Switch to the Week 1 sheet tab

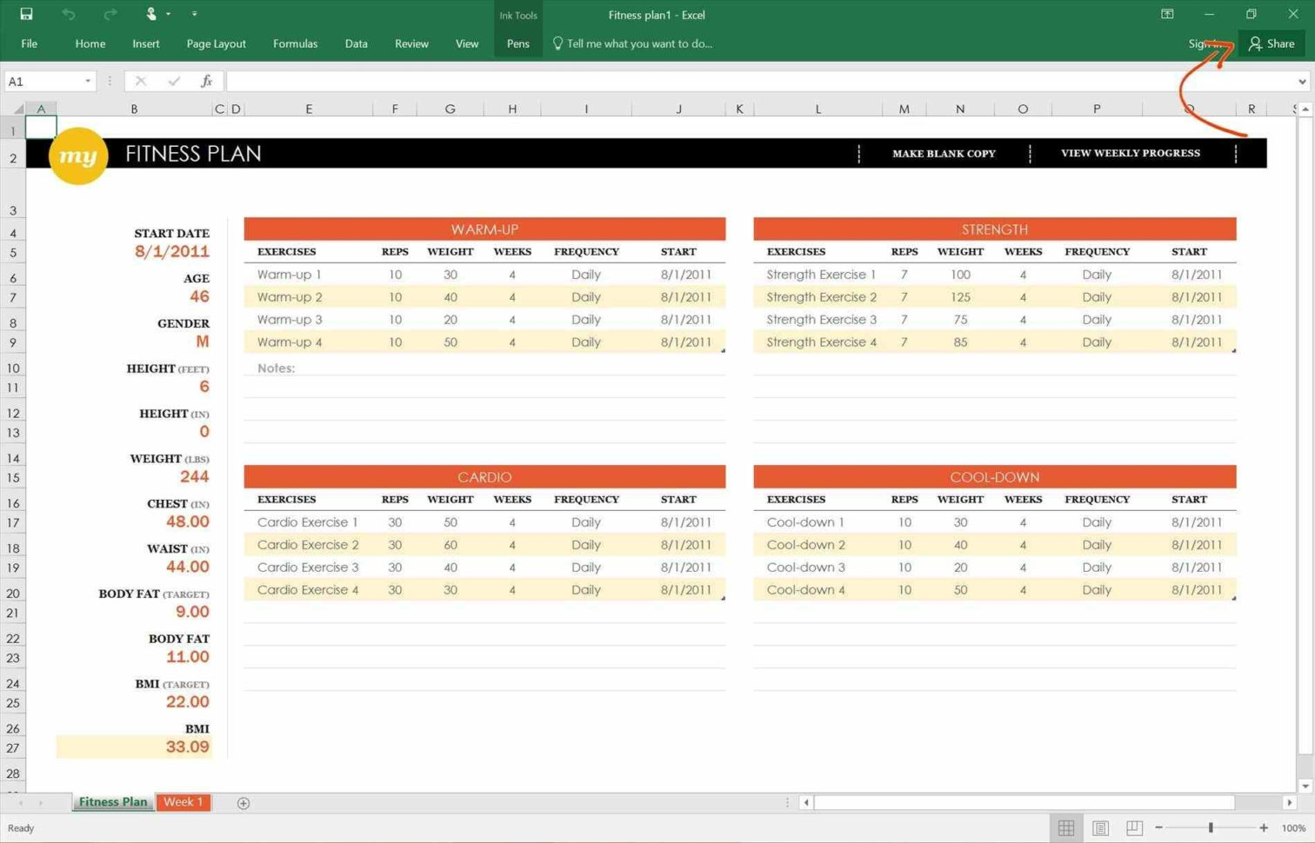pyautogui.click(x=183, y=802)
